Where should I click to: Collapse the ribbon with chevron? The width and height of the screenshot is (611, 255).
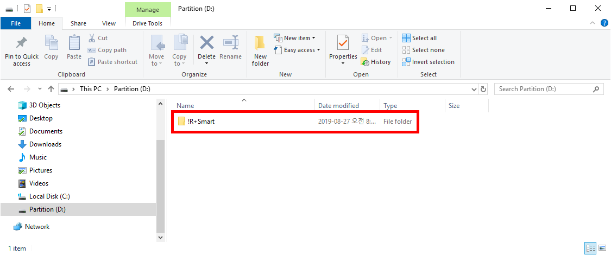click(x=593, y=23)
